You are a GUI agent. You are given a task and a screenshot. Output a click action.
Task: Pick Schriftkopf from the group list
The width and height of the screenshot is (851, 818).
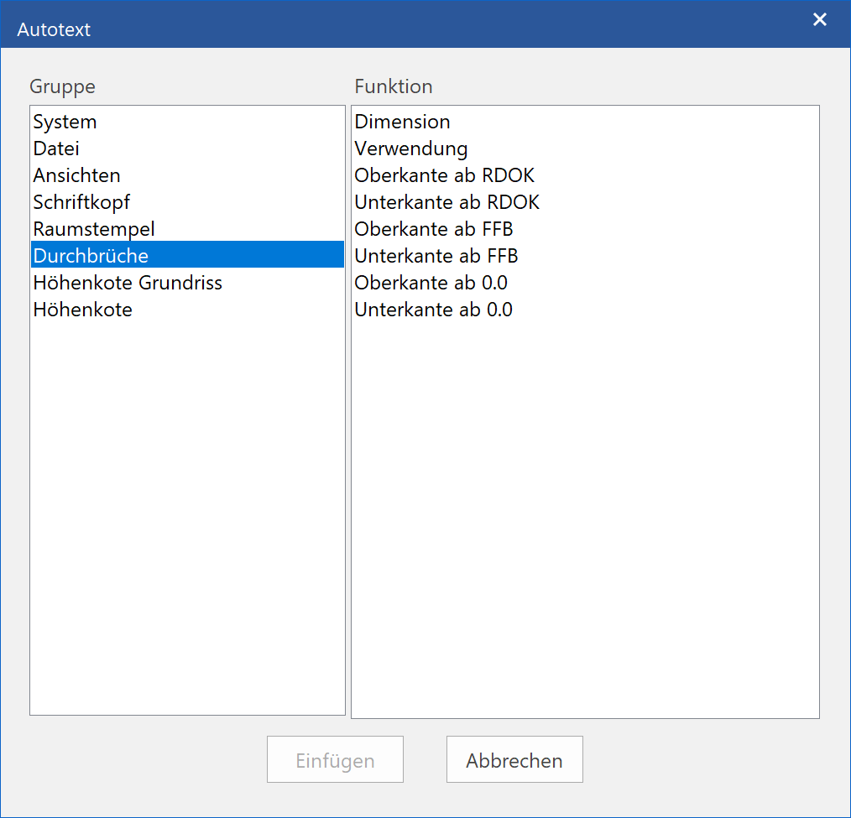tap(187, 202)
